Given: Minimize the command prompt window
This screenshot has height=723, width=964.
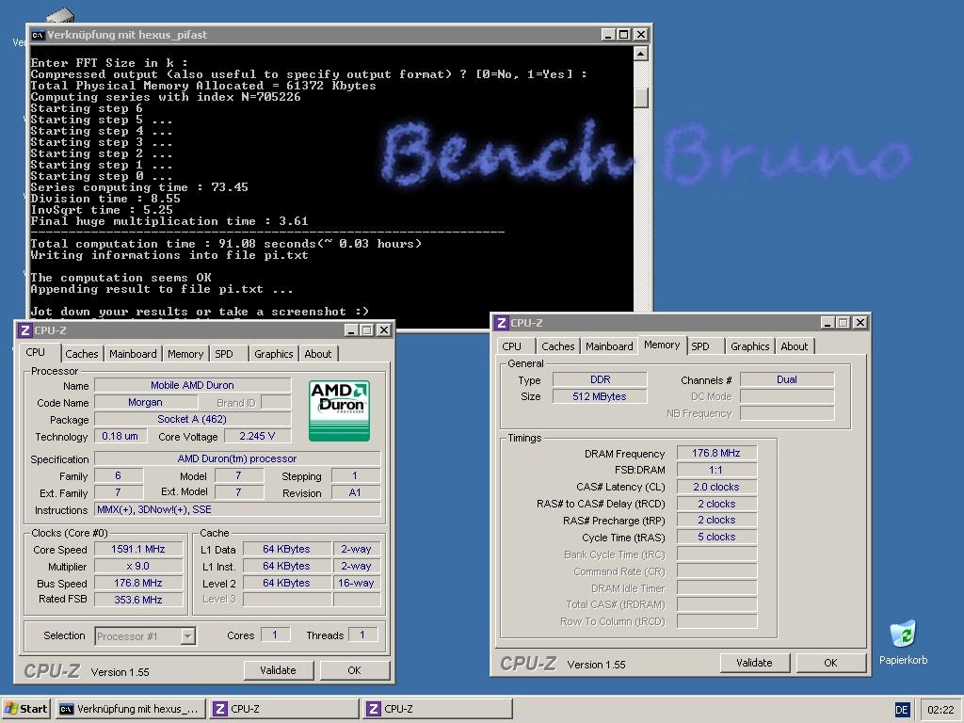Looking at the screenshot, I should (x=608, y=35).
